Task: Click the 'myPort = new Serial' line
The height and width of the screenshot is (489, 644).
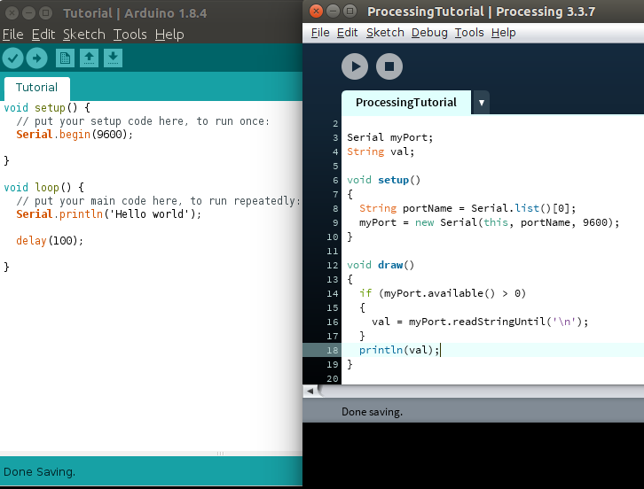Action: [x=489, y=222]
